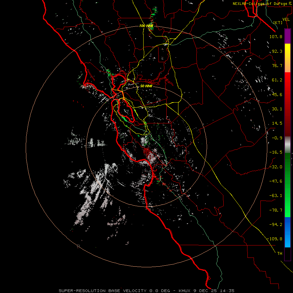This screenshot has width=293, height=293.
Task: Click the VEL legend title
Action: tap(286, 20)
